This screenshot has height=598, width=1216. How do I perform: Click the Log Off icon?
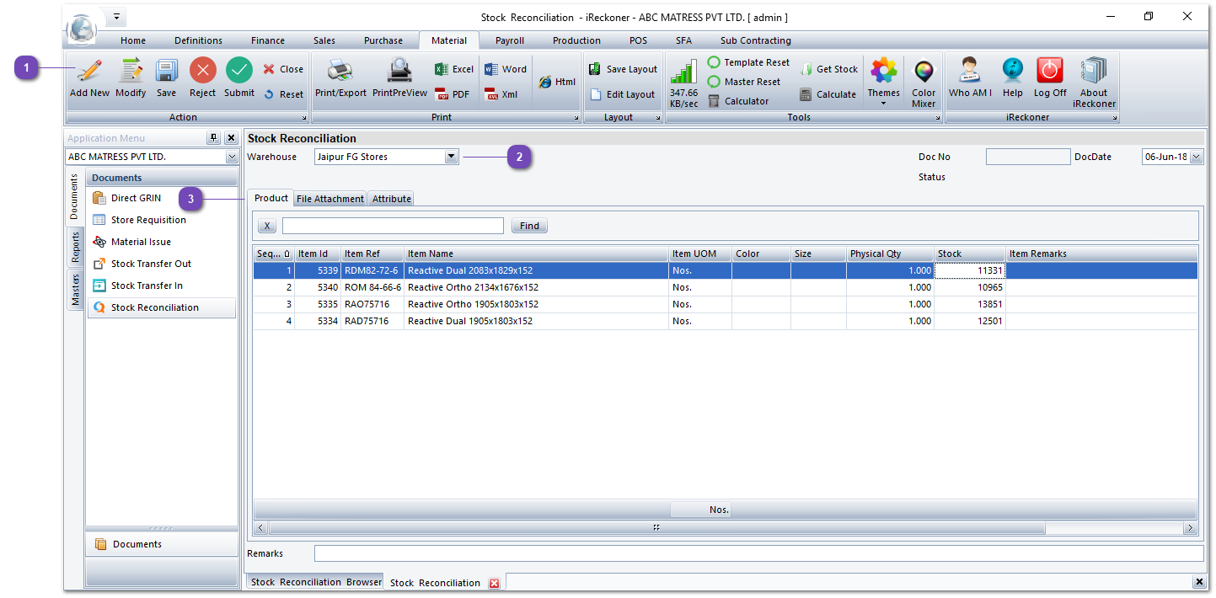(x=1049, y=76)
